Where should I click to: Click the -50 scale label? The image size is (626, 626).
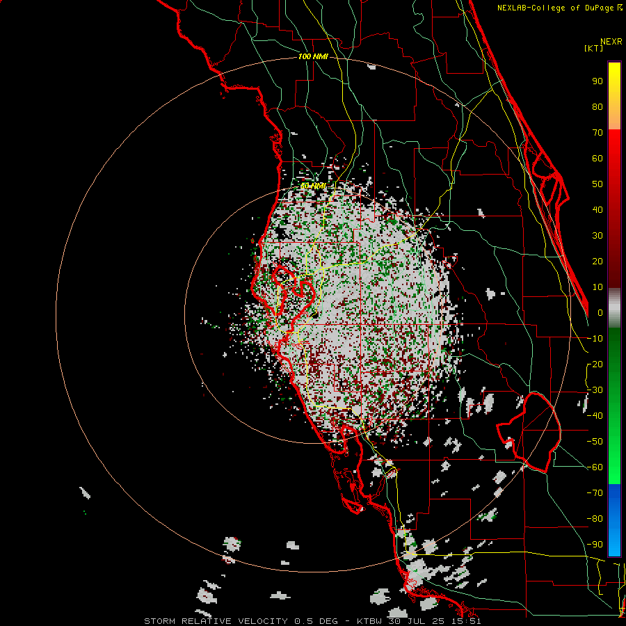click(595, 442)
